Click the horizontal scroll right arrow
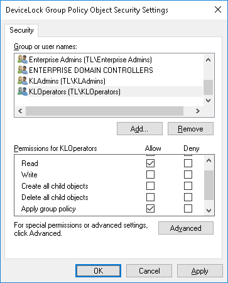Screen dimensions: 228x283 (x=197, y=111)
